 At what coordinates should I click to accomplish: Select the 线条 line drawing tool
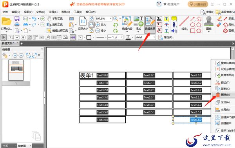(x=184, y=23)
